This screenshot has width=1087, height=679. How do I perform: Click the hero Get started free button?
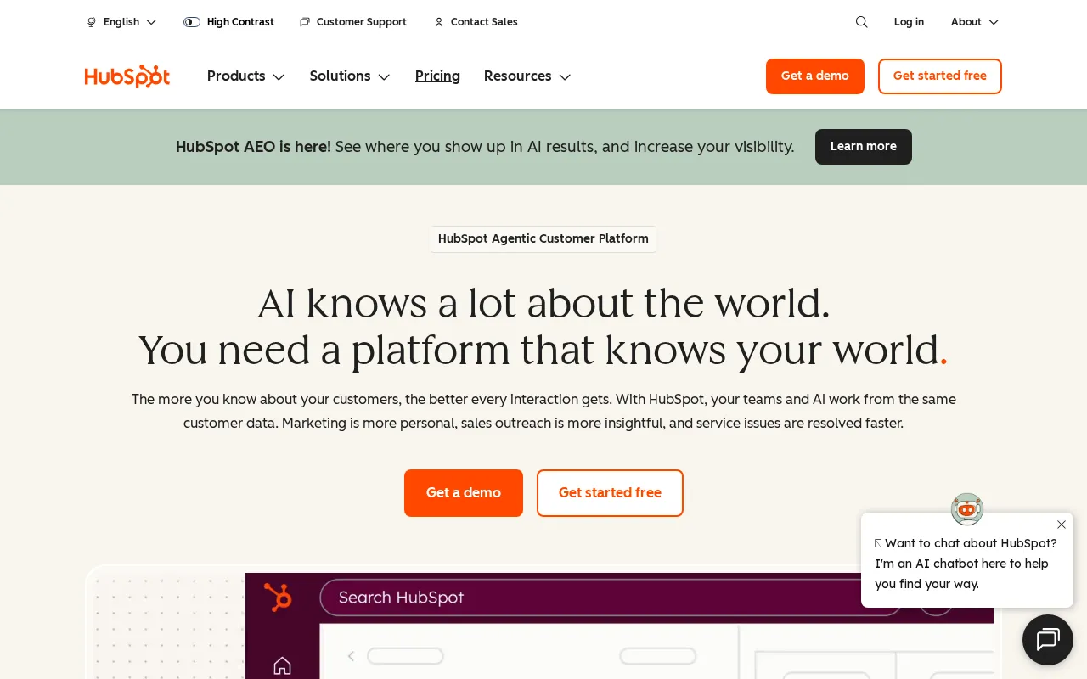point(610,493)
